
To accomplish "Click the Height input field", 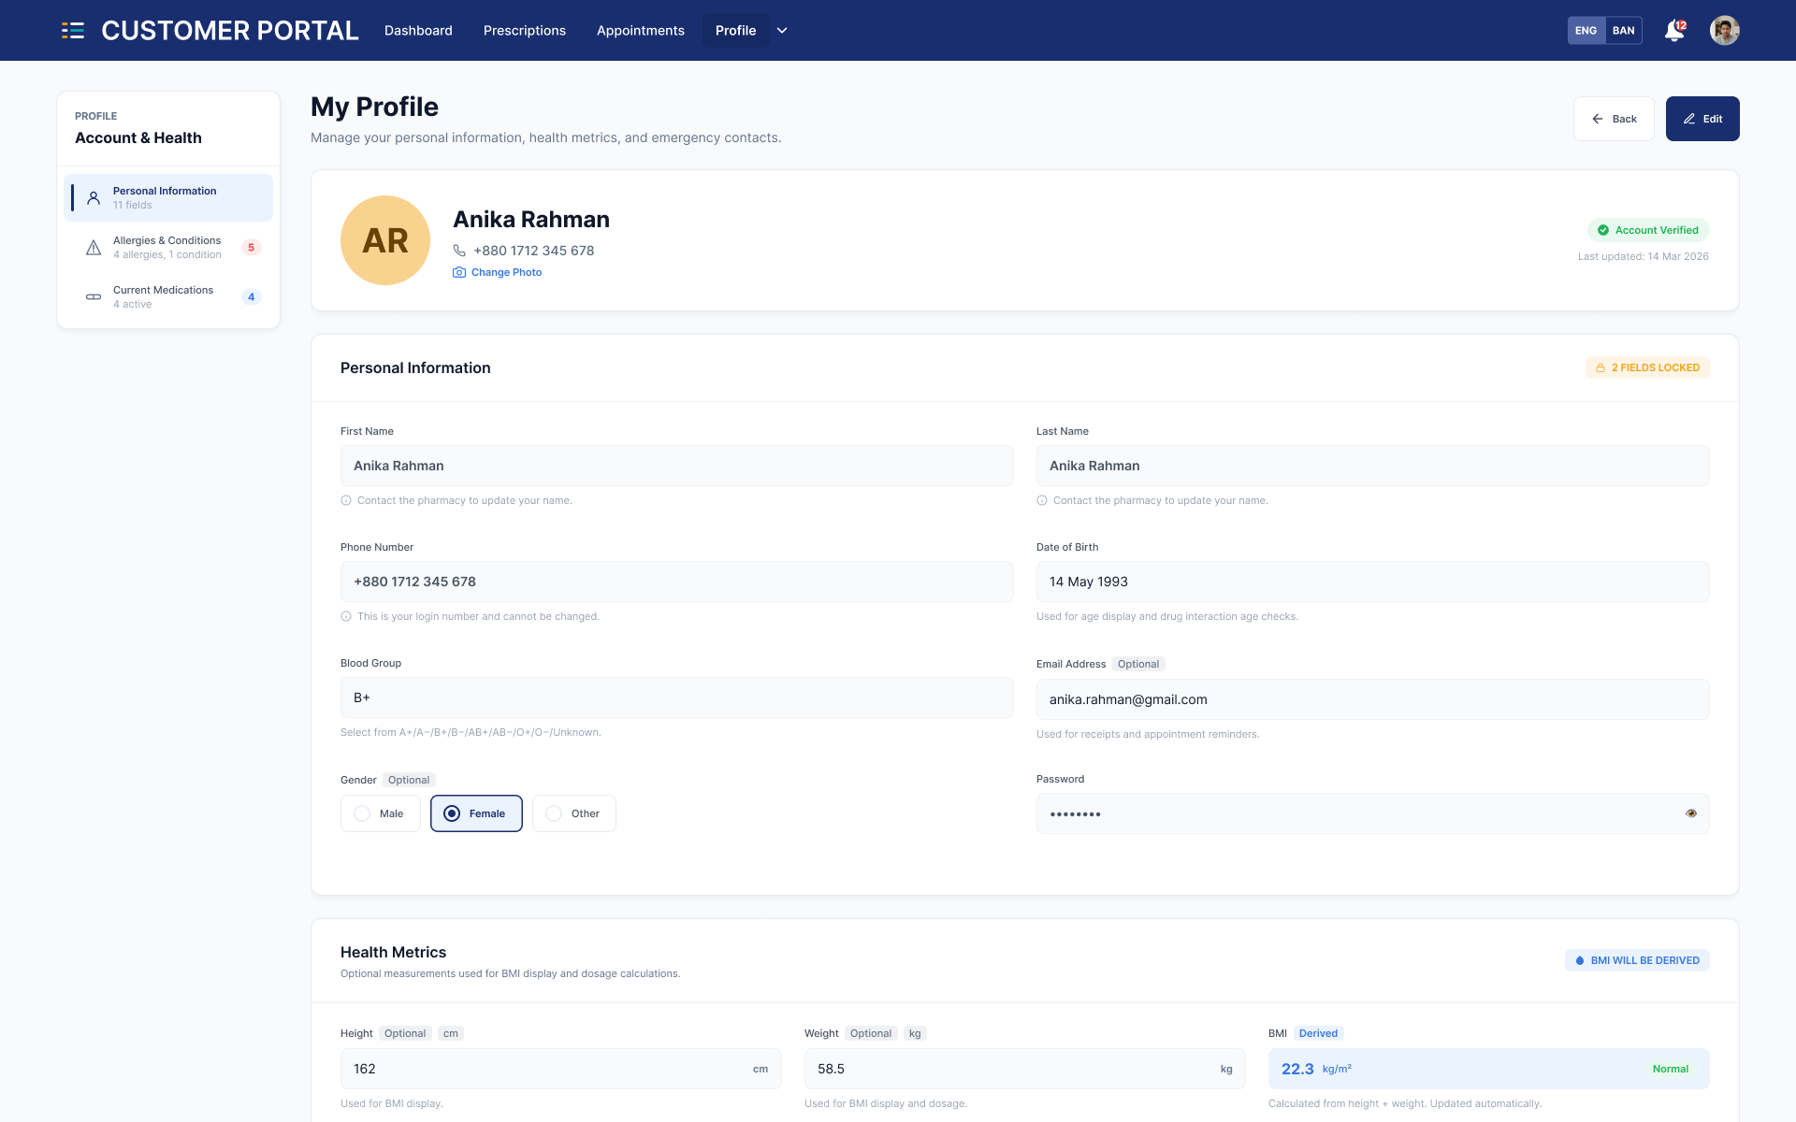I will [x=561, y=1069].
